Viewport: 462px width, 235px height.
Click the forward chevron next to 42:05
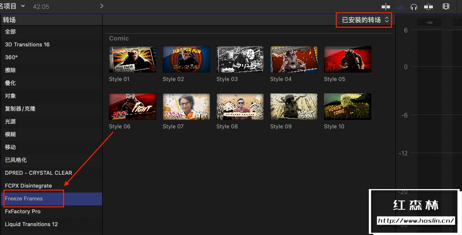coord(102,6)
